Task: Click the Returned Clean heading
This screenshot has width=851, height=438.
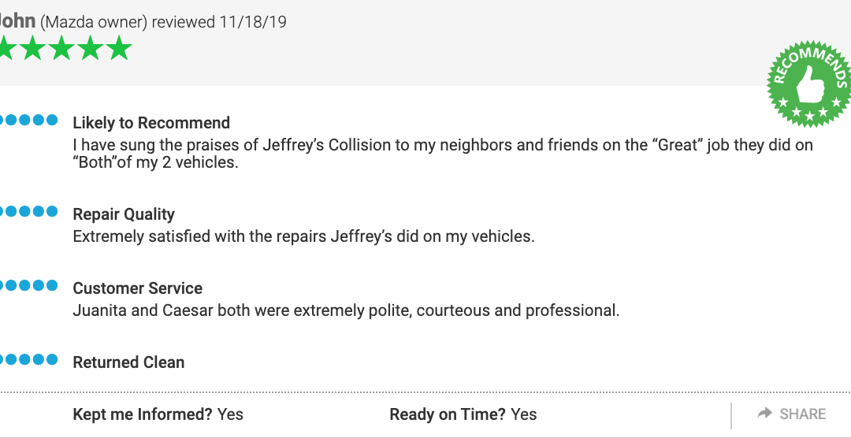Action: pos(128,362)
